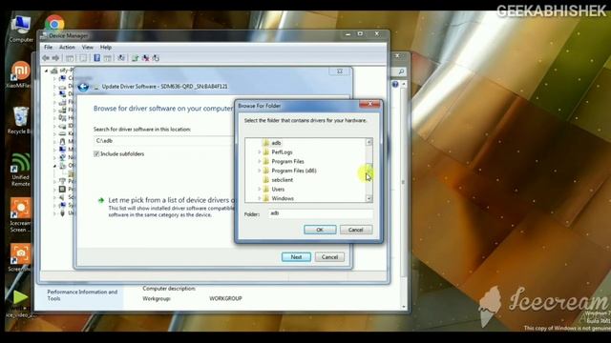Viewport: 611px width, 343px height.
Task: Open the Unified Remote desktop icon
Action: click(20, 170)
